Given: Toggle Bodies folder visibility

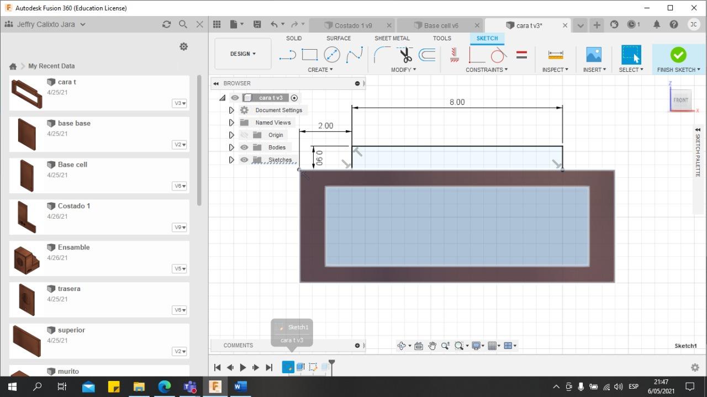Looking at the screenshot, I should coord(244,147).
